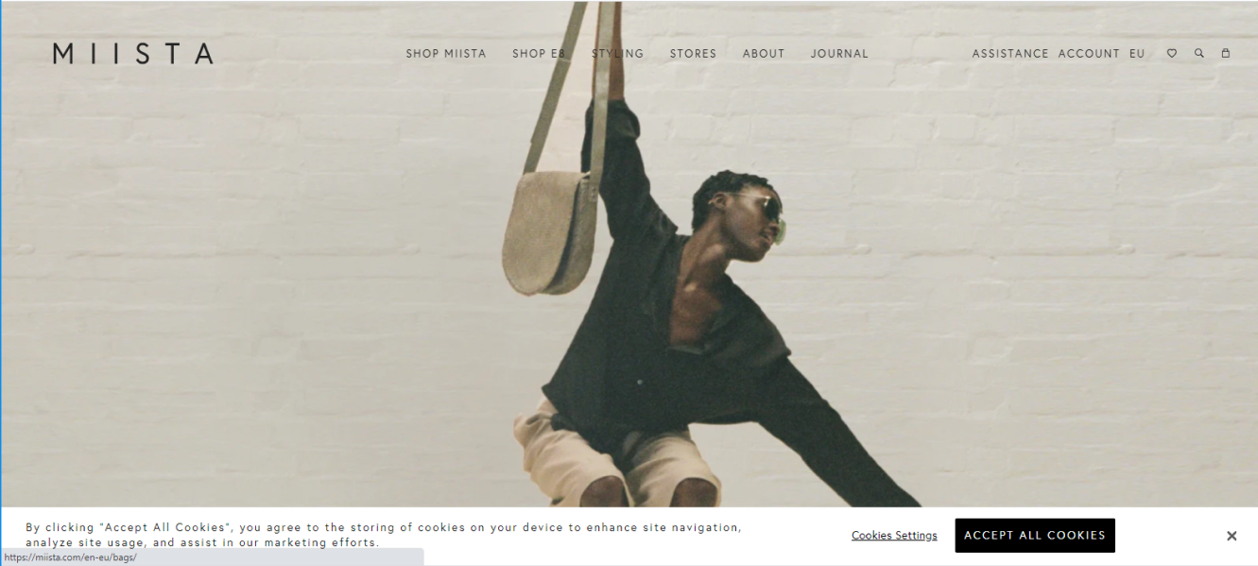Go home via MIISTA logo

(133, 54)
